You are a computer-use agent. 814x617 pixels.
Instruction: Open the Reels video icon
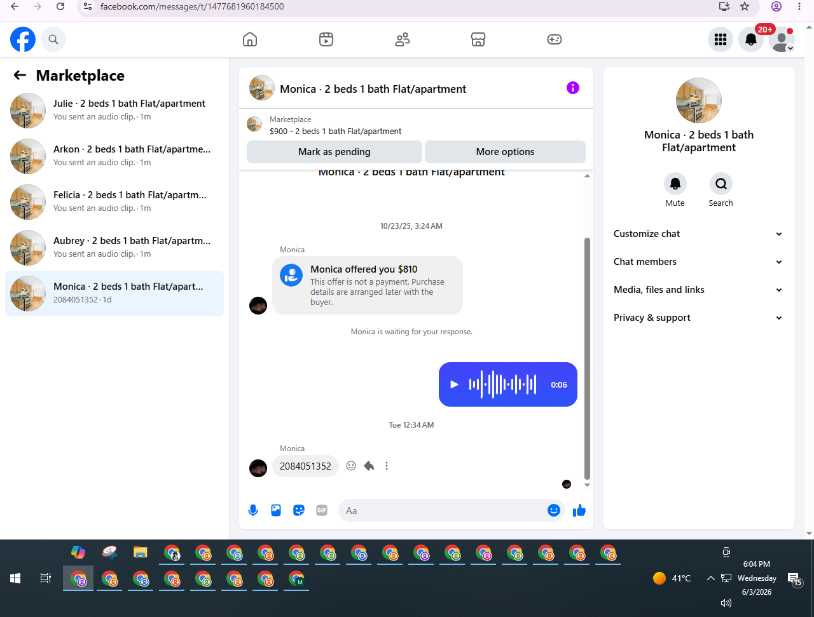click(326, 39)
